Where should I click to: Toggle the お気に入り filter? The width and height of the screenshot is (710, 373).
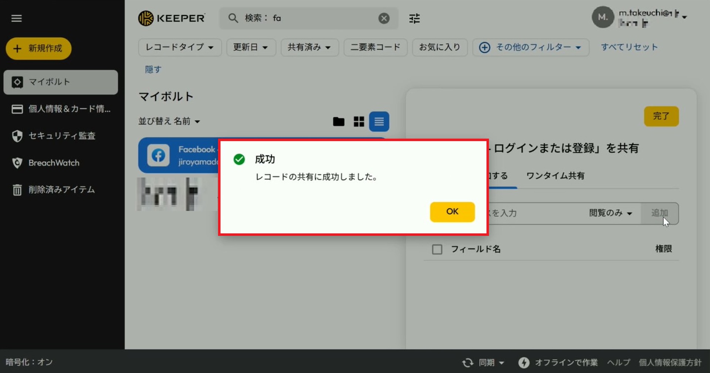(439, 47)
